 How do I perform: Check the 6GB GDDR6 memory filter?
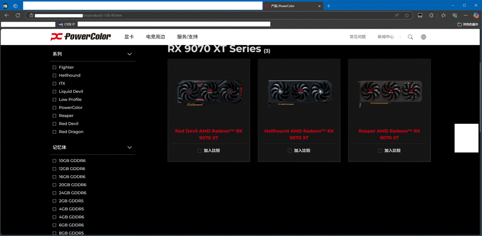(55, 225)
